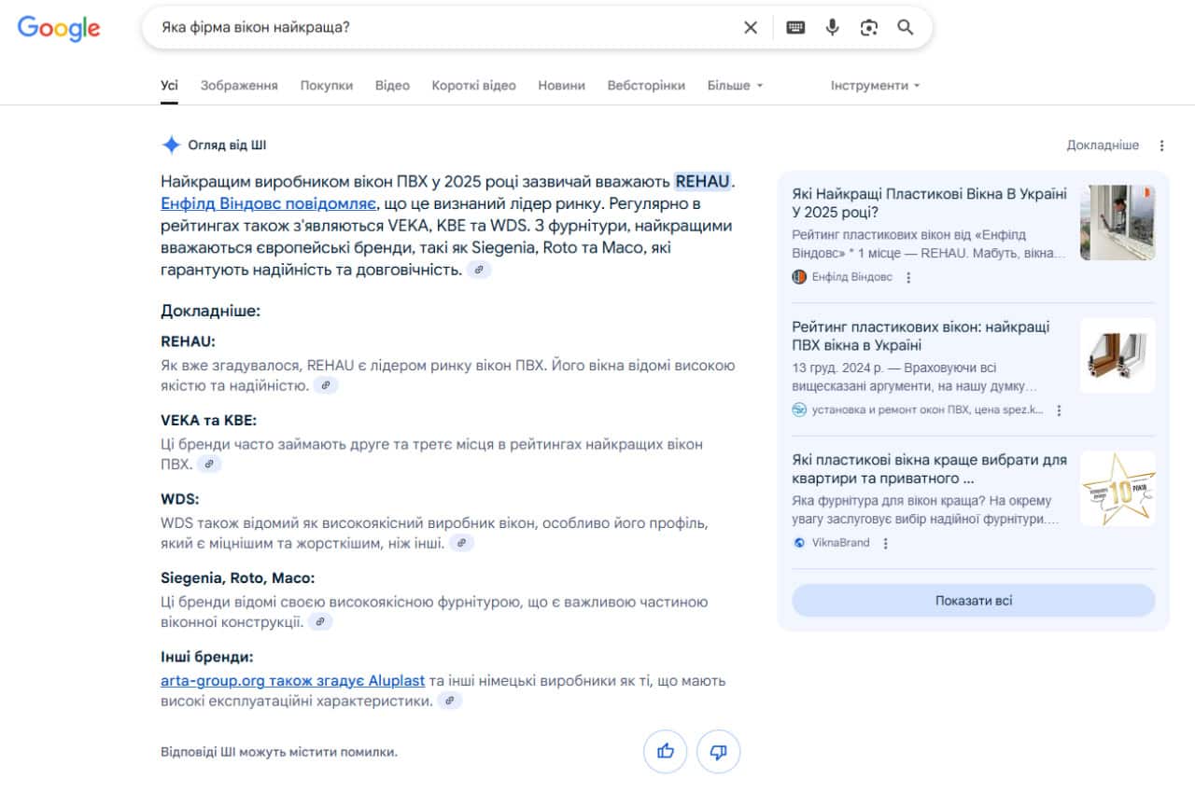Image resolution: width=1195 pixels, height=792 pixels.
Task: Click the window profile corner thumbnail
Action: pos(1118,355)
